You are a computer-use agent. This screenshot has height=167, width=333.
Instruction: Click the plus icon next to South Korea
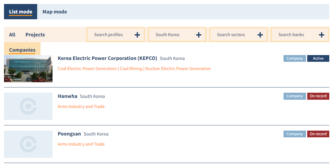click(198, 35)
